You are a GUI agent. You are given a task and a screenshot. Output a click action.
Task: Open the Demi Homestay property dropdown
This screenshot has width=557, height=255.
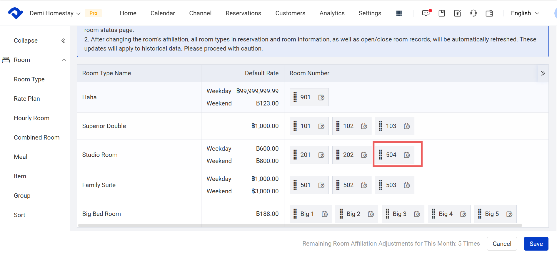55,13
